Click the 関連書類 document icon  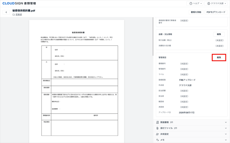click(x=158, y=122)
